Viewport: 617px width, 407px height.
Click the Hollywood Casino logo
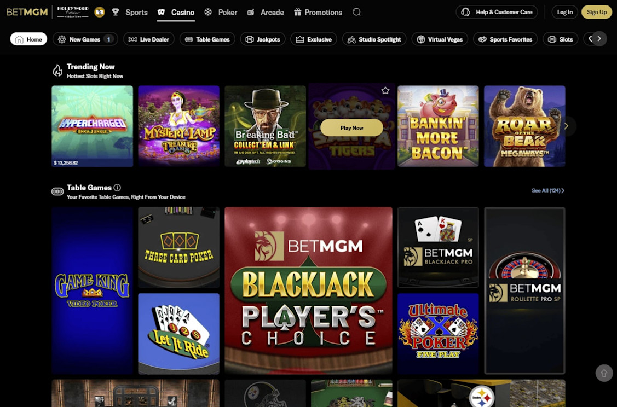73,12
